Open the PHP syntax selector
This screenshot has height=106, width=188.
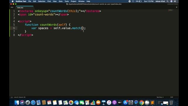172,97
